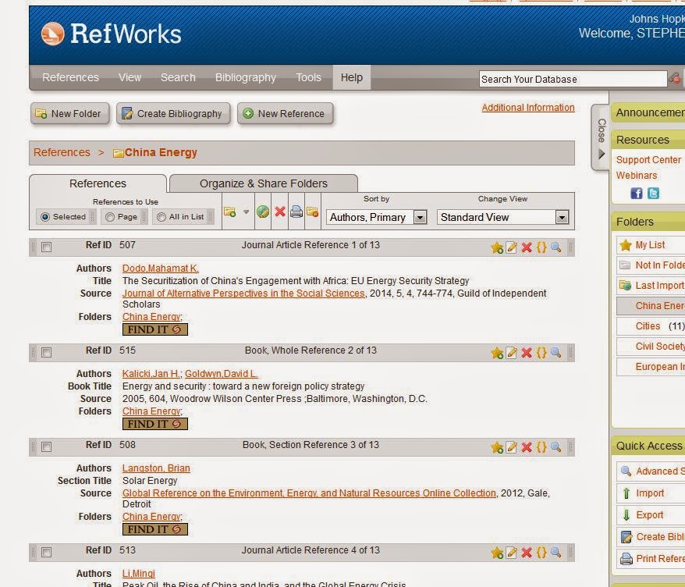This screenshot has width=685, height=587.
Task: Open the Change View Standard View dropdown
Action: click(503, 217)
